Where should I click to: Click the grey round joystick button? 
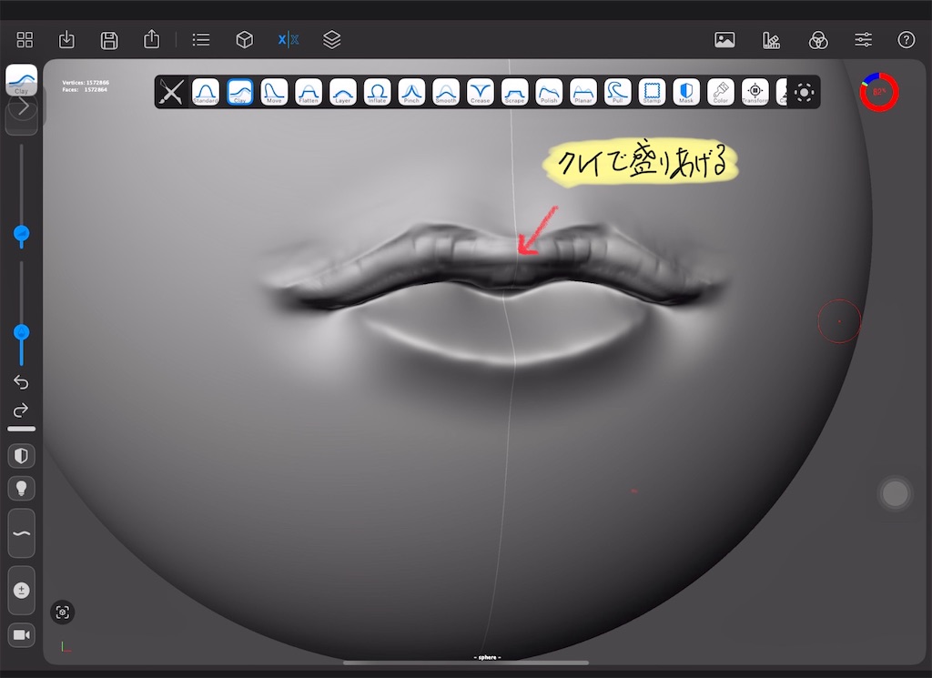[896, 493]
